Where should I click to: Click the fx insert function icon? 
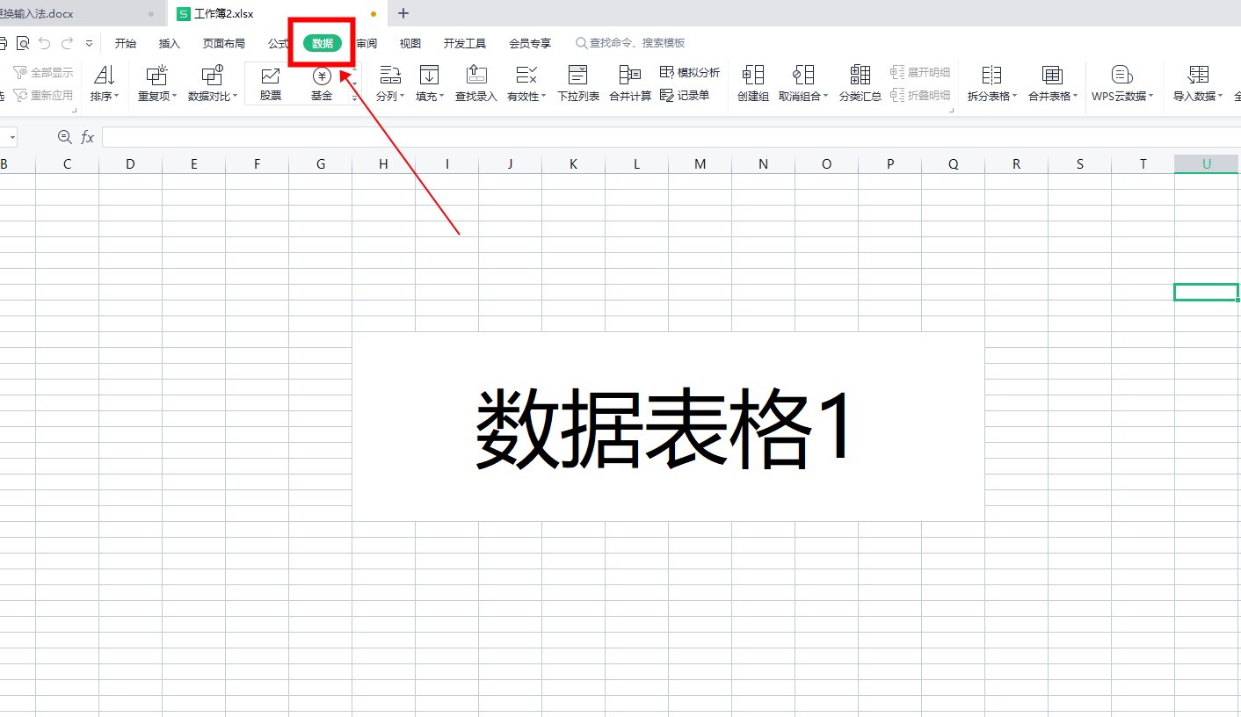pyautogui.click(x=88, y=137)
